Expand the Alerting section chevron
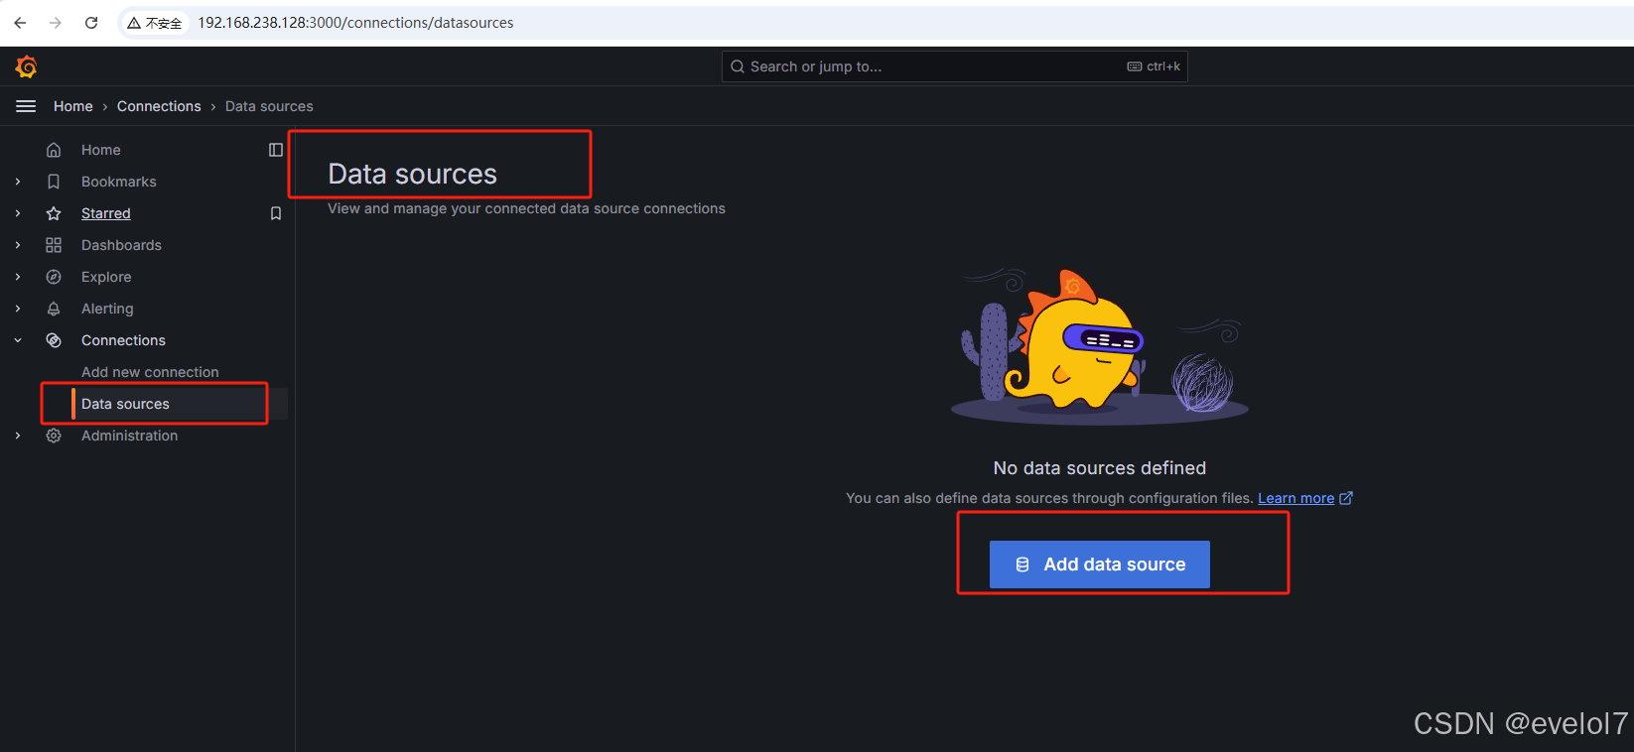1634x752 pixels. 18,309
